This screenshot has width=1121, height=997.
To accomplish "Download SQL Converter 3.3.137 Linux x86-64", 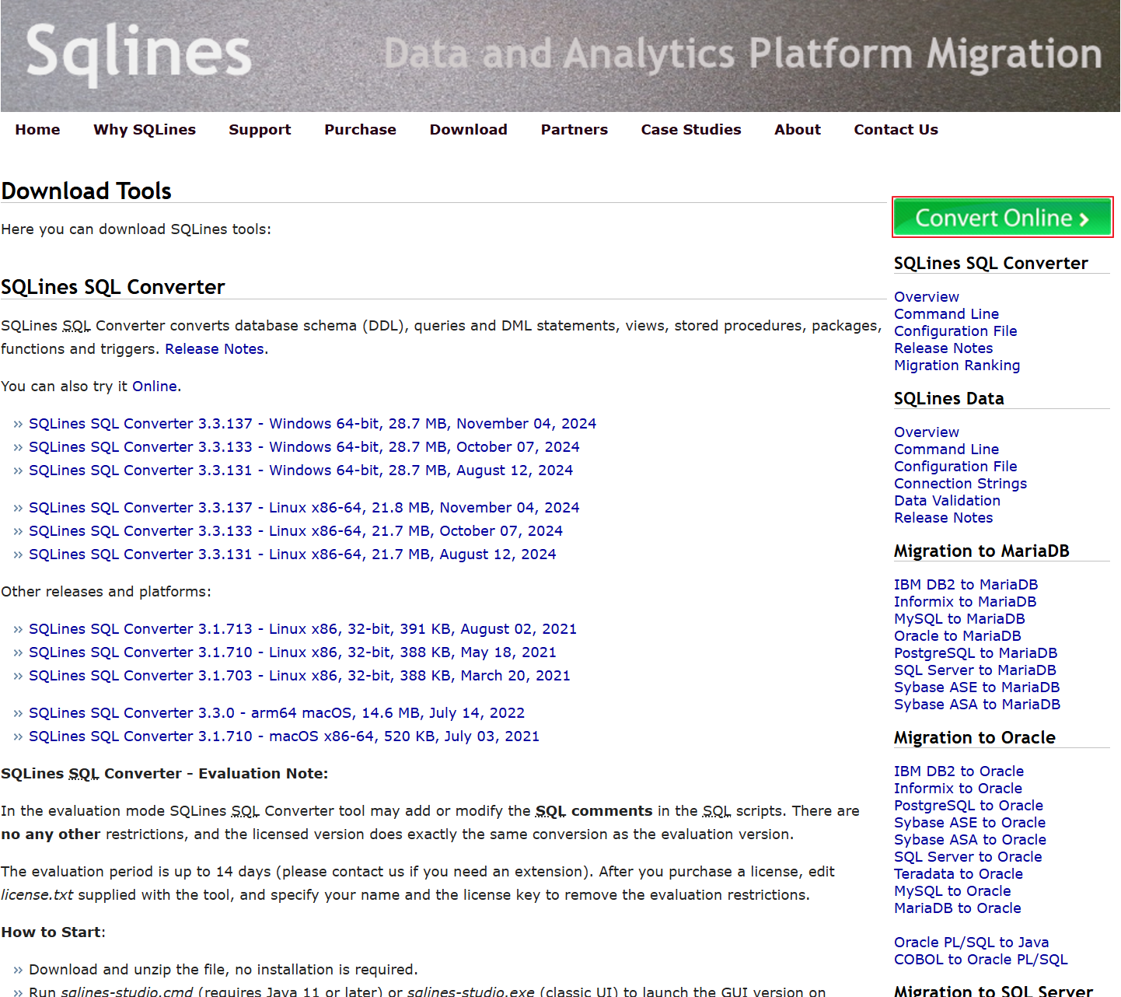I will [304, 508].
